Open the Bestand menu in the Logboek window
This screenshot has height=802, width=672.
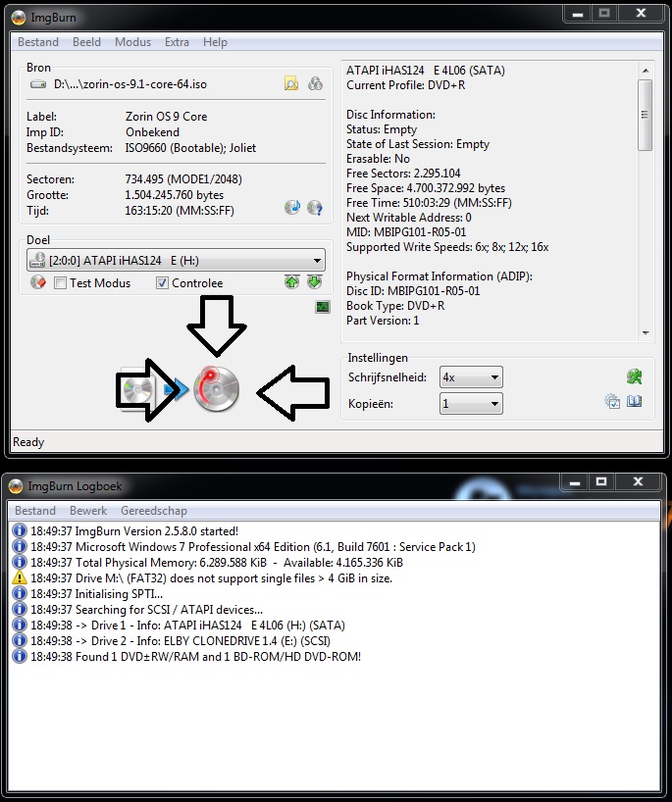tap(35, 511)
